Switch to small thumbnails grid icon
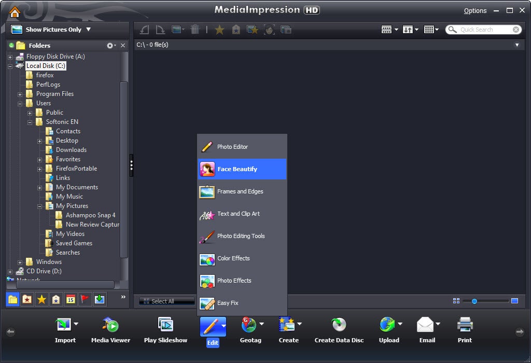 coord(456,301)
